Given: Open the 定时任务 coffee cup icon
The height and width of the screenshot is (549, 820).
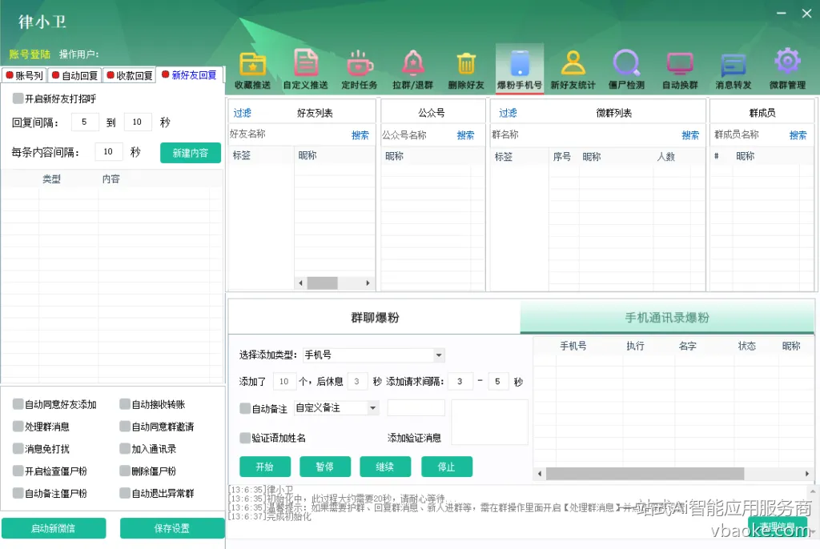Looking at the screenshot, I should pyautogui.click(x=360, y=63).
